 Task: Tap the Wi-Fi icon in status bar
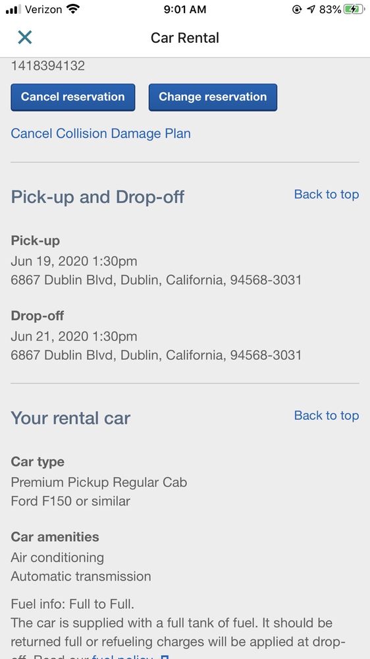(74, 9)
